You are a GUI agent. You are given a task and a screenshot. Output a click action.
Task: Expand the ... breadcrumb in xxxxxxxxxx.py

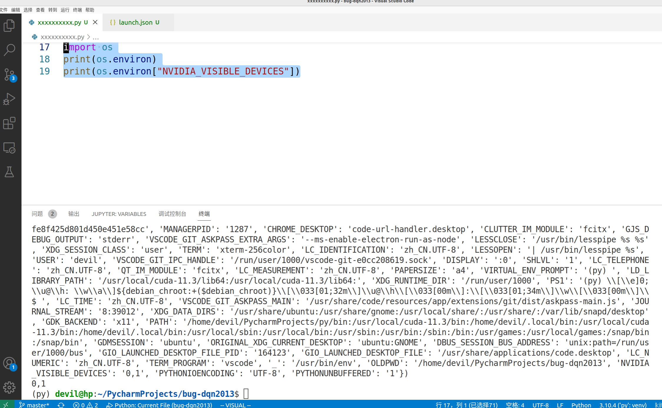click(x=96, y=37)
